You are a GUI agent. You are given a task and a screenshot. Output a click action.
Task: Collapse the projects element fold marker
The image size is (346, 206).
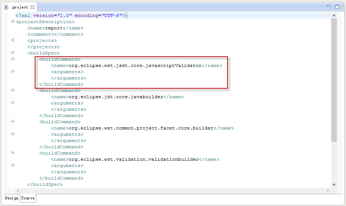13,40
